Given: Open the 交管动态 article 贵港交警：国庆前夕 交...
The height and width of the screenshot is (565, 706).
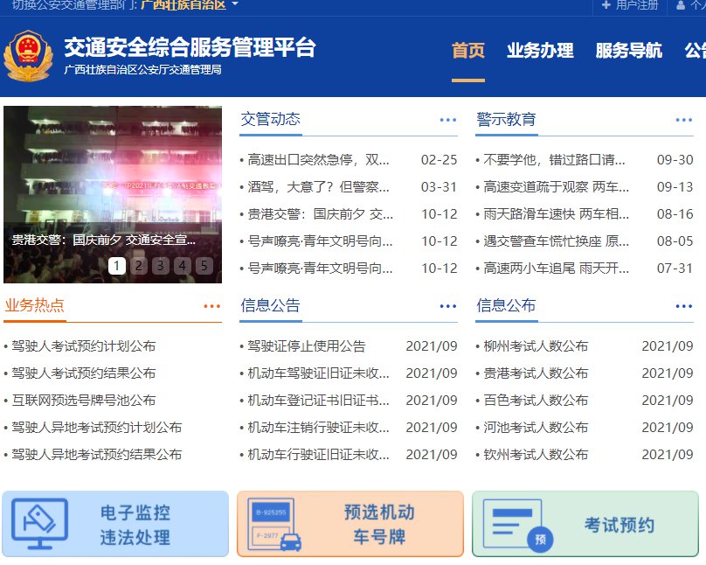Looking at the screenshot, I should [320, 214].
